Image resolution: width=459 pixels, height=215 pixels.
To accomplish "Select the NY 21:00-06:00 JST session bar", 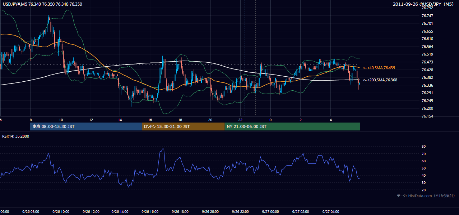I will (292, 126).
